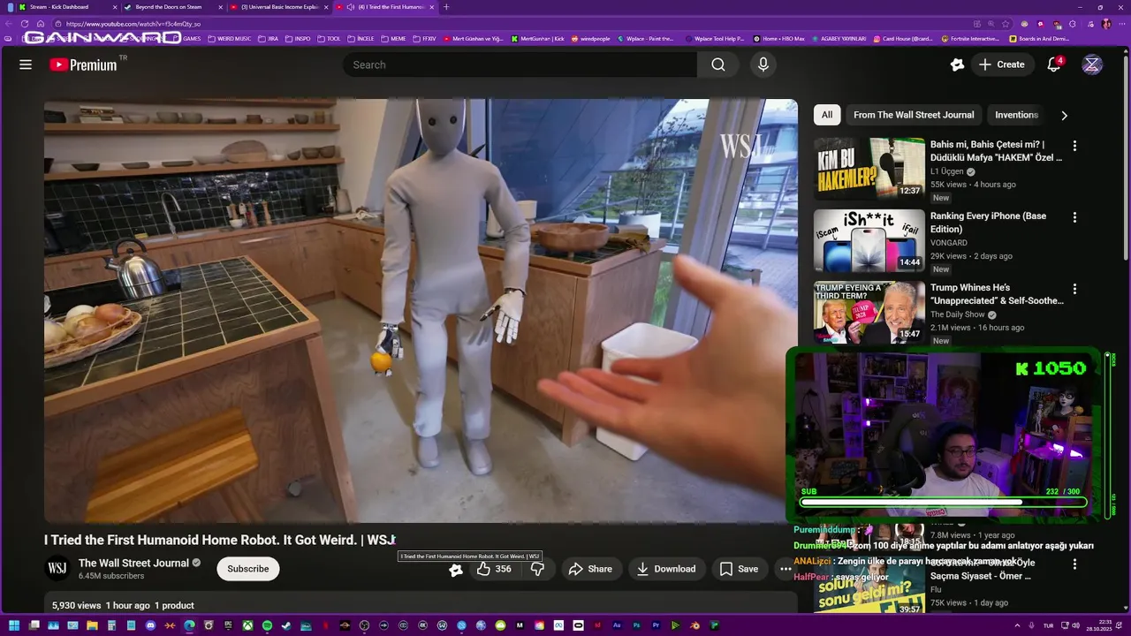The image size is (1131, 636).
Task: Open Xbox app from the taskbar
Action: (248, 625)
